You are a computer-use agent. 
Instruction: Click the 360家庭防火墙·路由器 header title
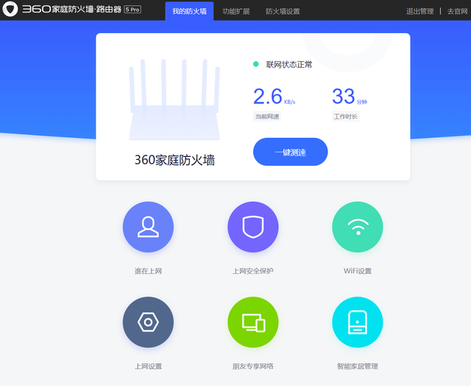point(72,9)
